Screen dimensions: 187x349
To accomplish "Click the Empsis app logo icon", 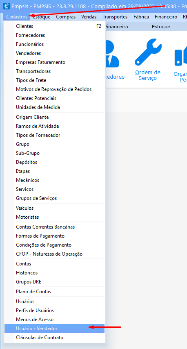I will click(x=7, y=6).
